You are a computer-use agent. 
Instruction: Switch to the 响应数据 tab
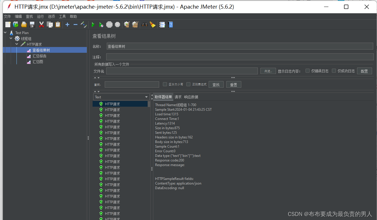coord(191,97)
